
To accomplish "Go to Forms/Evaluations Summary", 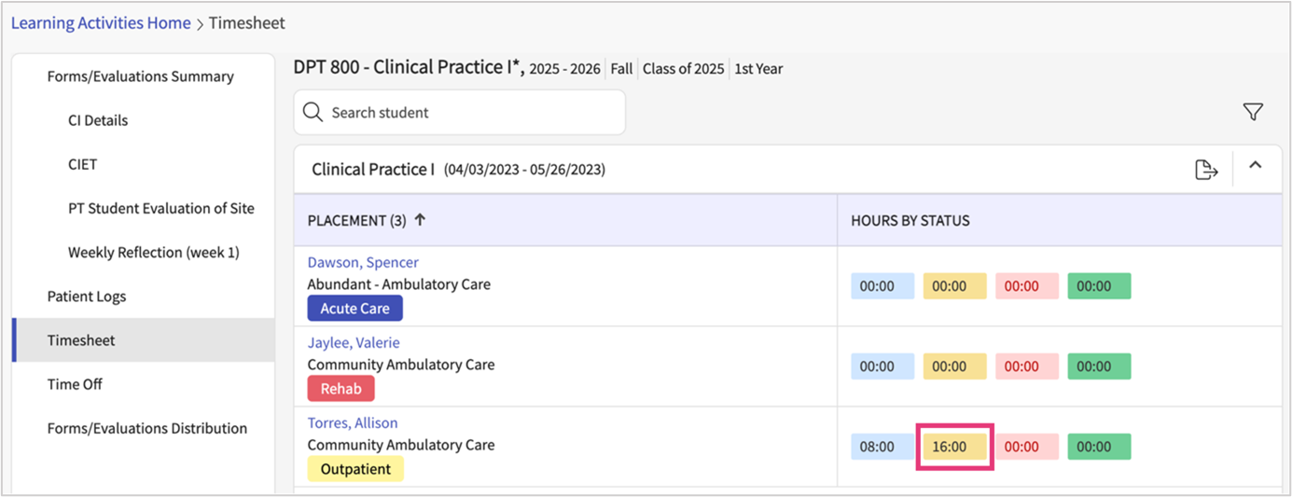I will 140,76.
